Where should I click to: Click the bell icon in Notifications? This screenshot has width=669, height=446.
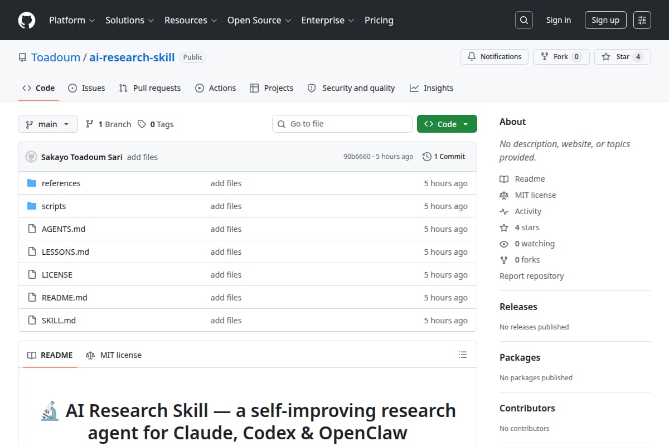pos(472,57)
